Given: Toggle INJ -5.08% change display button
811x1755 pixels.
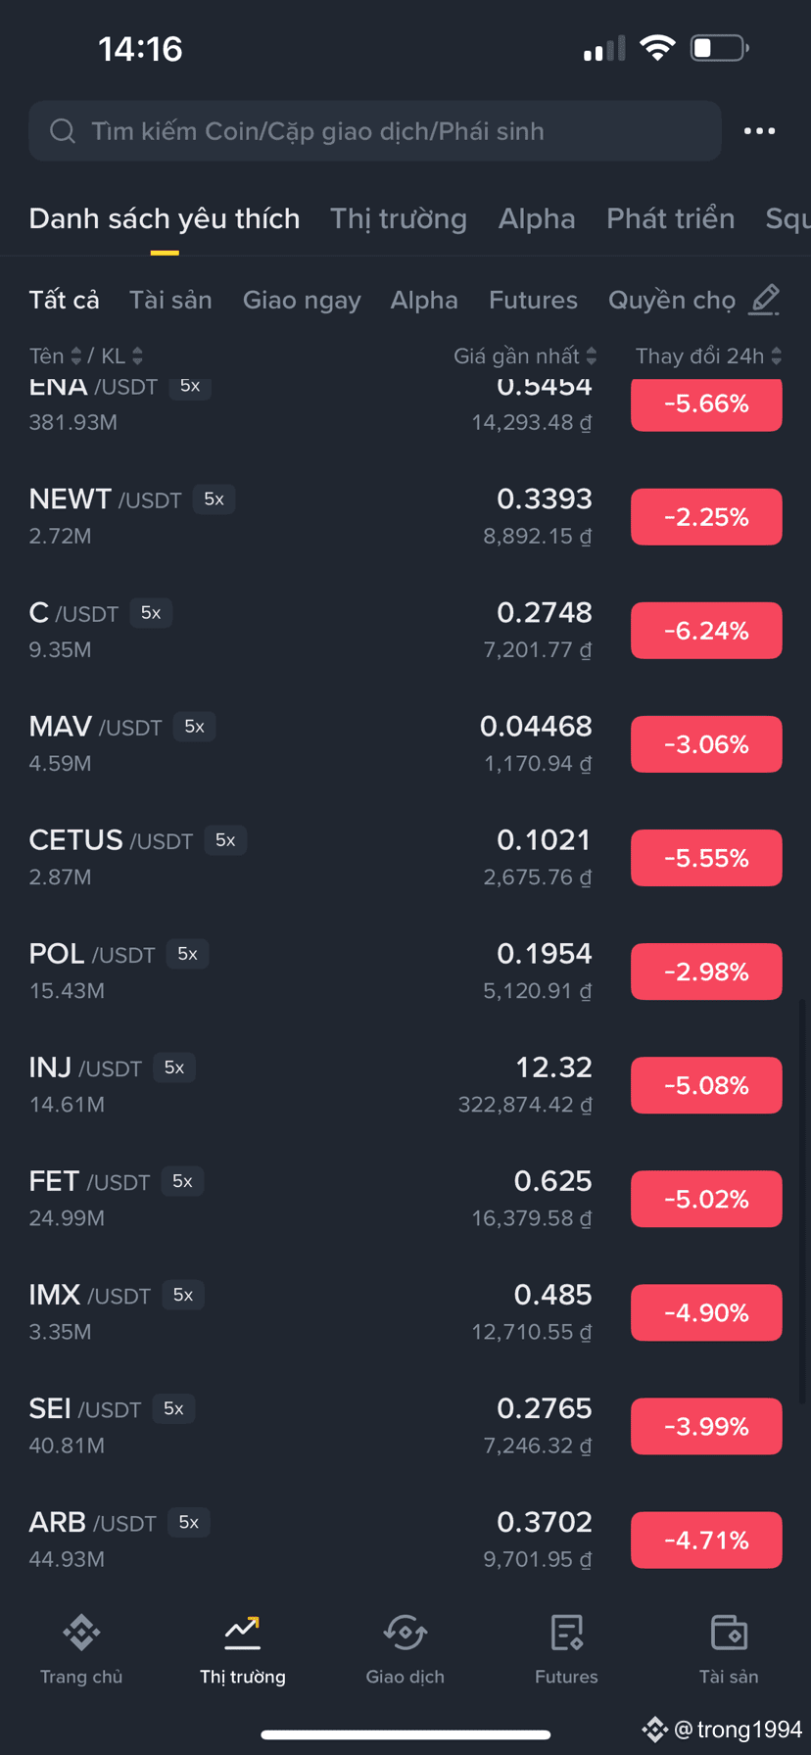Looking at the screenshot, I should pyautogui.click(x=706, y=1085).
